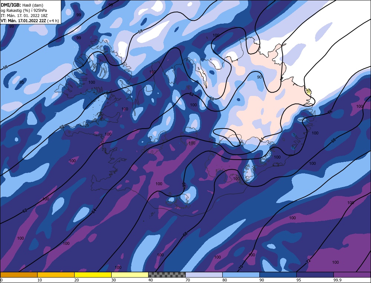This screenshot has height=283, width=371.
Task: Click the 'DMI/IGB: Hæð (dam)' title line
Action: click(x=22, y=5)
